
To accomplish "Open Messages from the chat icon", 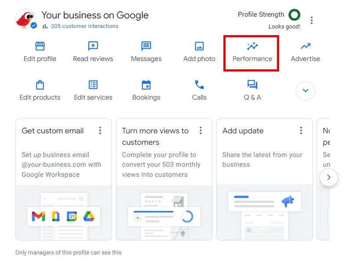I will click(146, 46).
